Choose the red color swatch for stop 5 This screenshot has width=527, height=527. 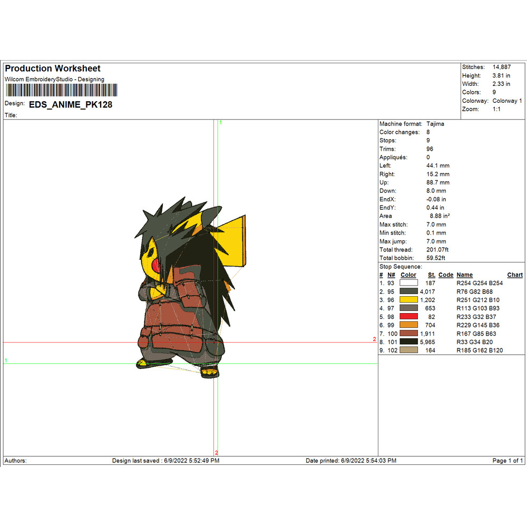(409, 317)
